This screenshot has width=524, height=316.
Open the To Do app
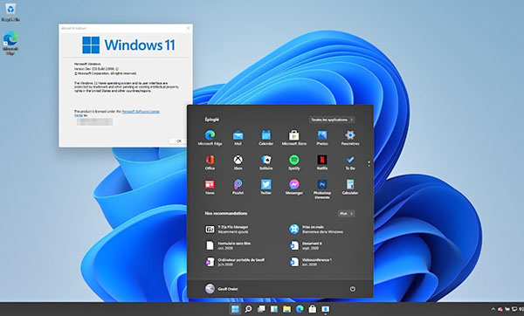(350, 162)
